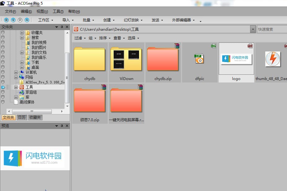Toggle the blue easy-select marker beside 工具 row
Image resolution: width=287 pixels, height=191 pixels.
point(3,87)
